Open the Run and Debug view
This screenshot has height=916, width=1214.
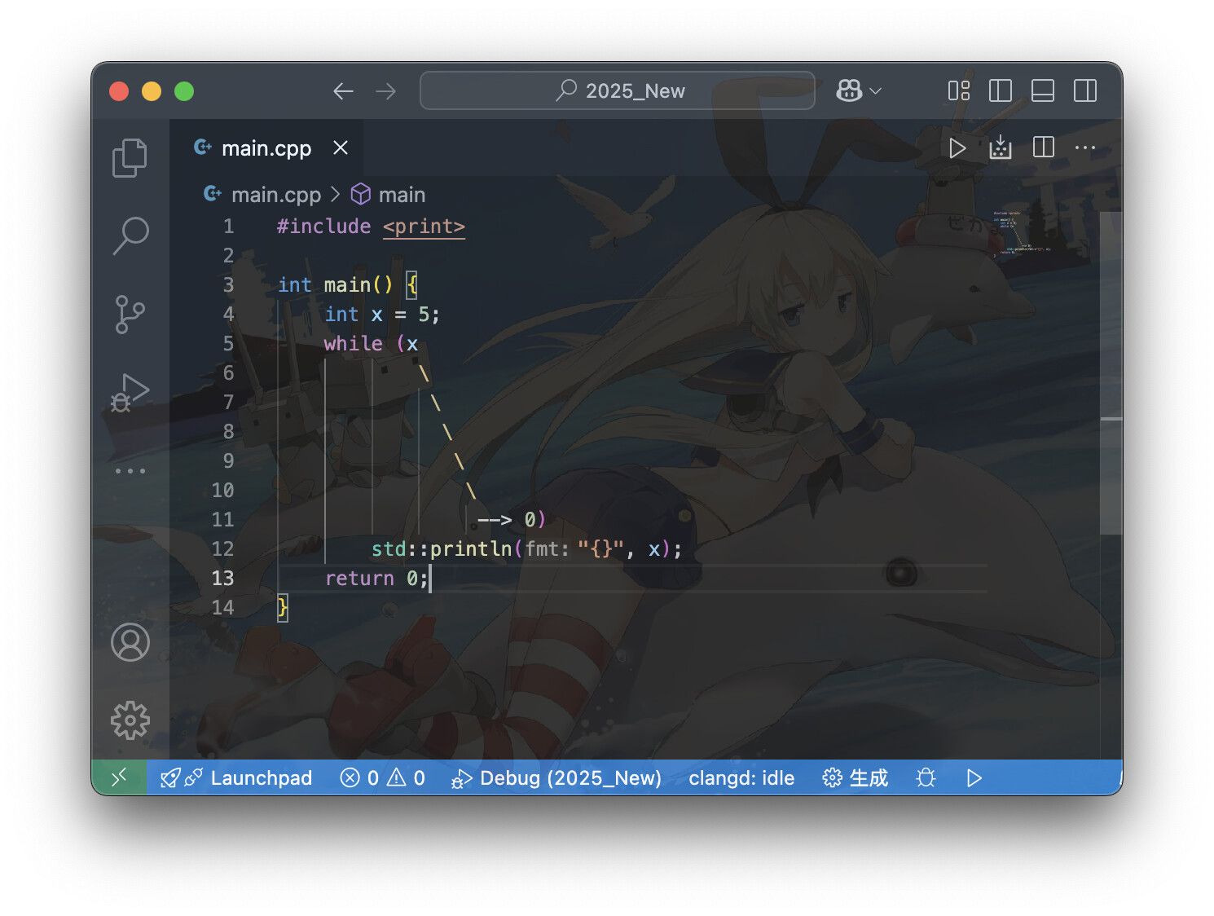point(130,393)
